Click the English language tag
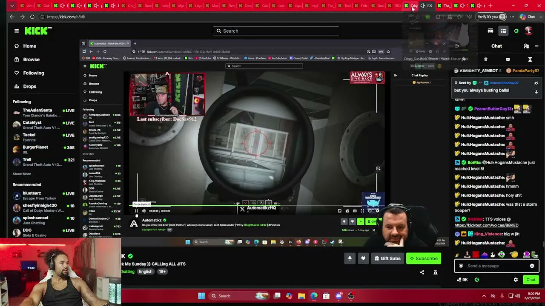The height and width of the screenshot is (306, 545). click(x=145, y=272)
